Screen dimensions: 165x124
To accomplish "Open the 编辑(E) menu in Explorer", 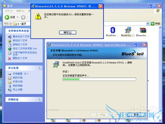I will point(20,11).
